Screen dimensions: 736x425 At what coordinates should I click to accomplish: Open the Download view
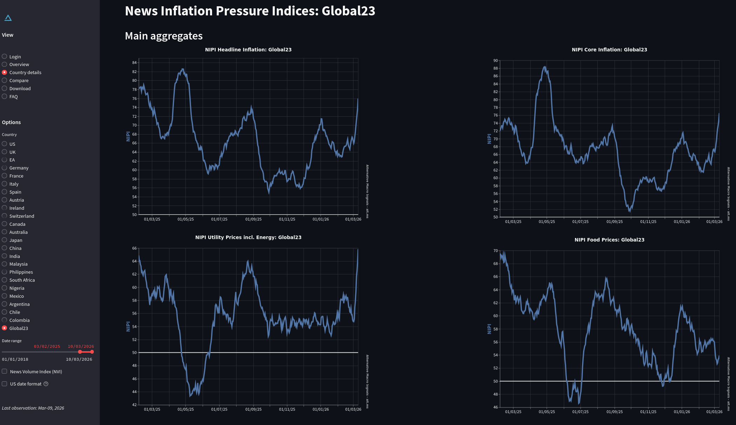click(5, 88)
